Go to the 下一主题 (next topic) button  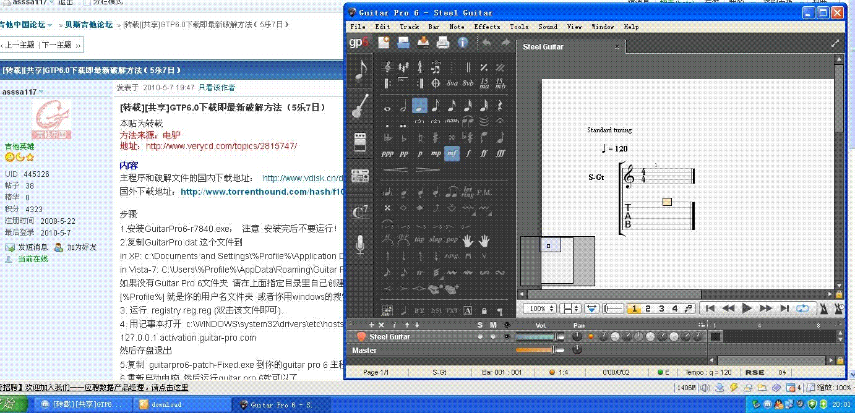click(61, 45)
